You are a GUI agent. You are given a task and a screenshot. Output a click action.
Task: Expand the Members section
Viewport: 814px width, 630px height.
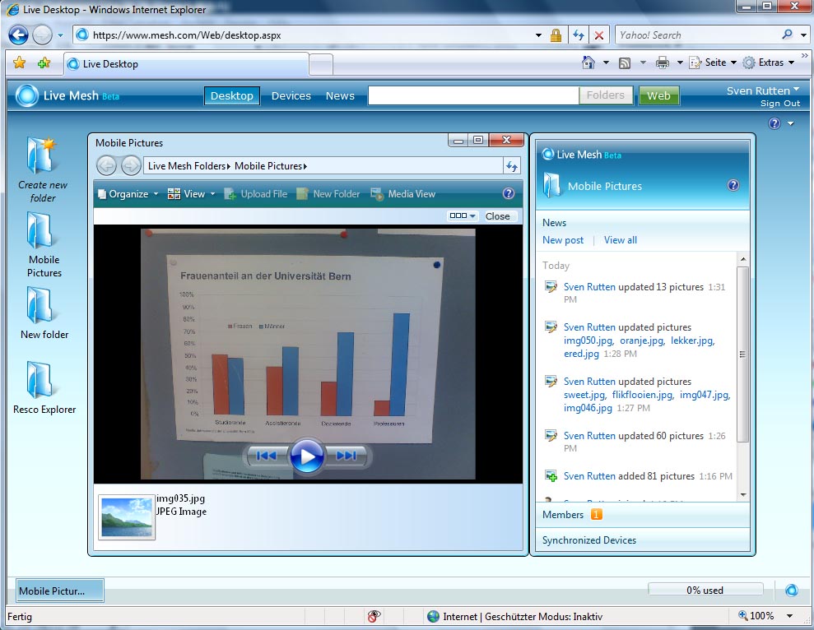pyautogui.click(x=643, y=514)
